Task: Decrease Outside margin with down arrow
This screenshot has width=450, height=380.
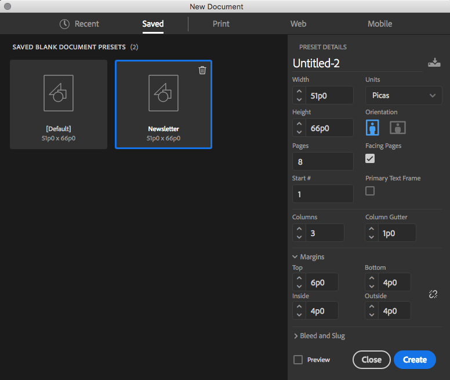Action: click(371, 314)
